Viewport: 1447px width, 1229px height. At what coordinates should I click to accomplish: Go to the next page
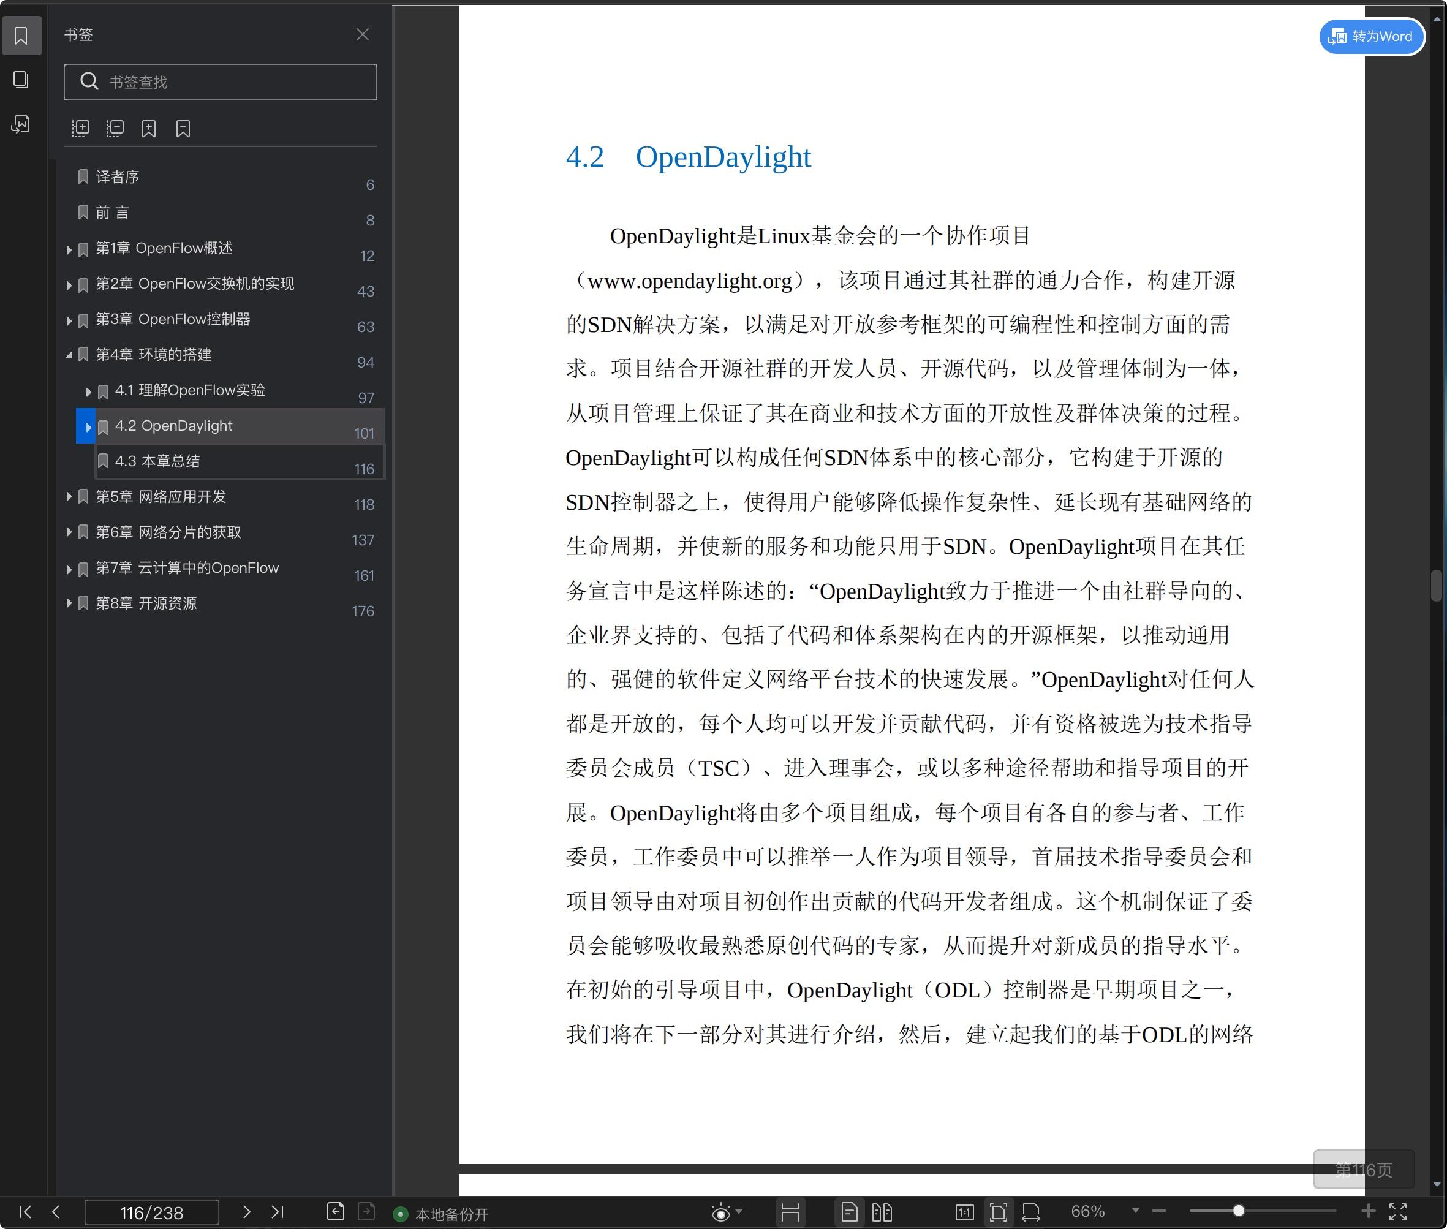(x=246, y=1212)
